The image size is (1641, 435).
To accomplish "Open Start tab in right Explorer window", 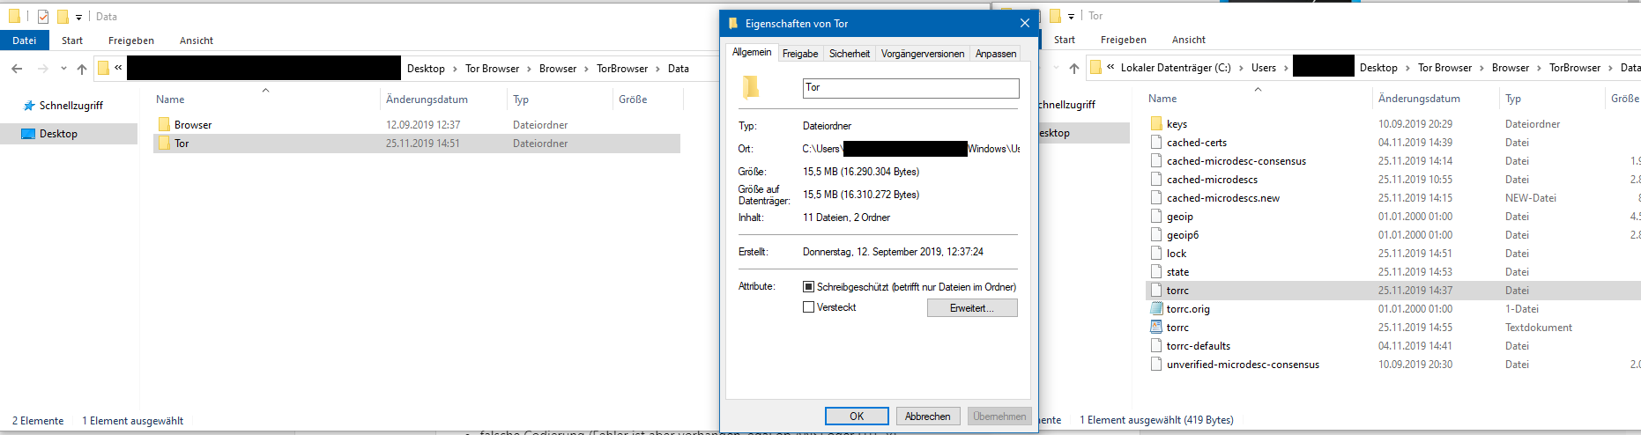I will point(1065,40).
